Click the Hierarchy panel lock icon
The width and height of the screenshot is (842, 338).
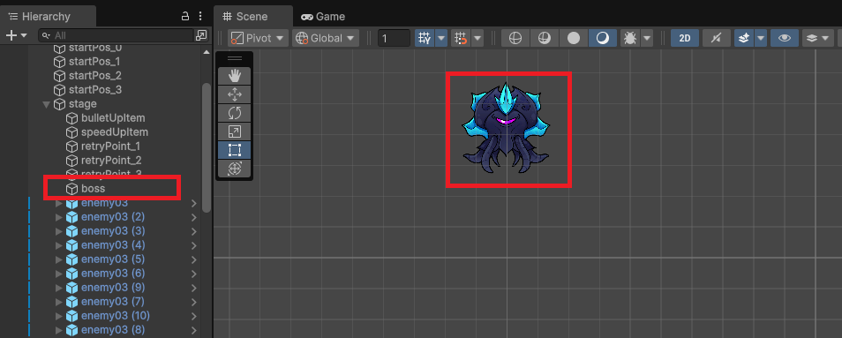click(x=185, y=16)
